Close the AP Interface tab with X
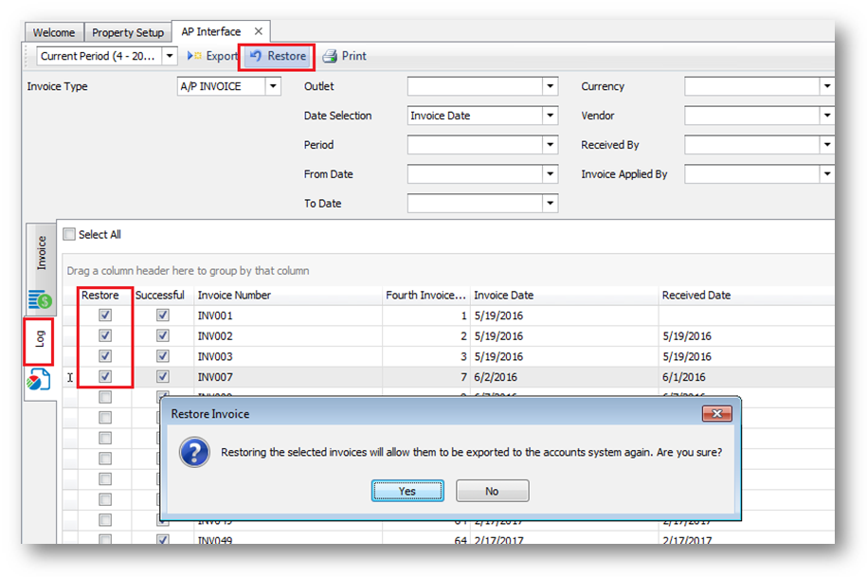The height and width of the screenshot is (577, 867). coord(259,32)
